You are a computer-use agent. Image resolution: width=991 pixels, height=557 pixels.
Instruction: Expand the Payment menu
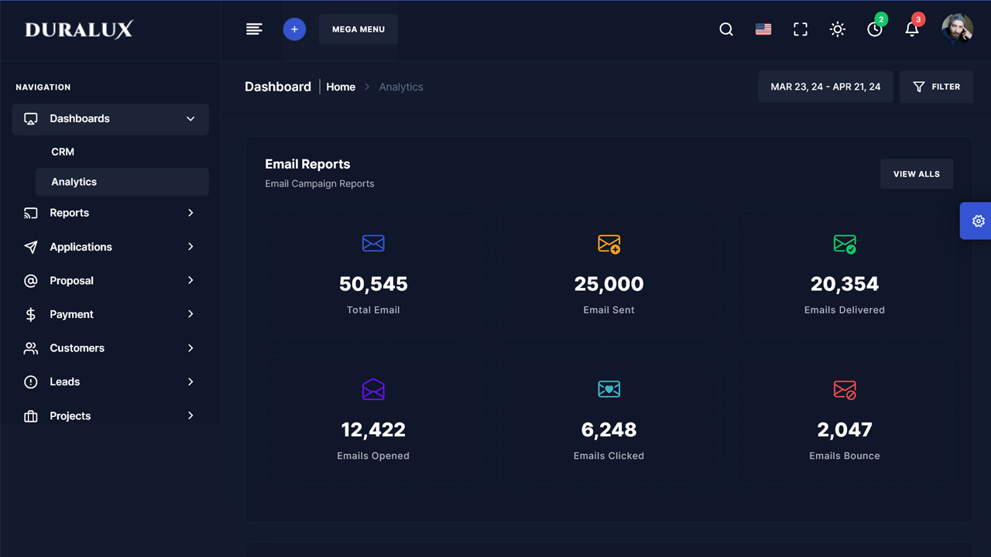coord(110,314)
